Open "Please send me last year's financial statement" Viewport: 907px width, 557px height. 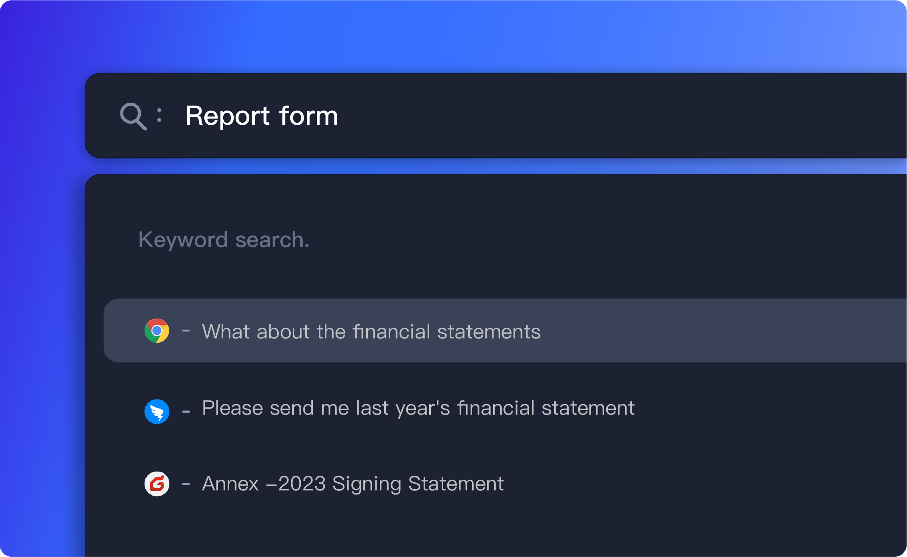[418, 408]
